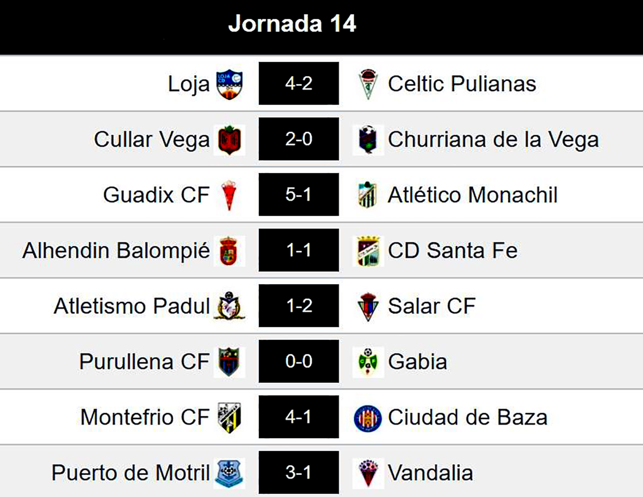Click the 5-1 Guadix match score
This screenshot has height=497, width=643.
click(299, 195)
